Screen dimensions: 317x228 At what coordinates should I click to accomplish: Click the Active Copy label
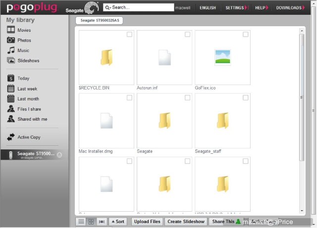pos(29,137)
